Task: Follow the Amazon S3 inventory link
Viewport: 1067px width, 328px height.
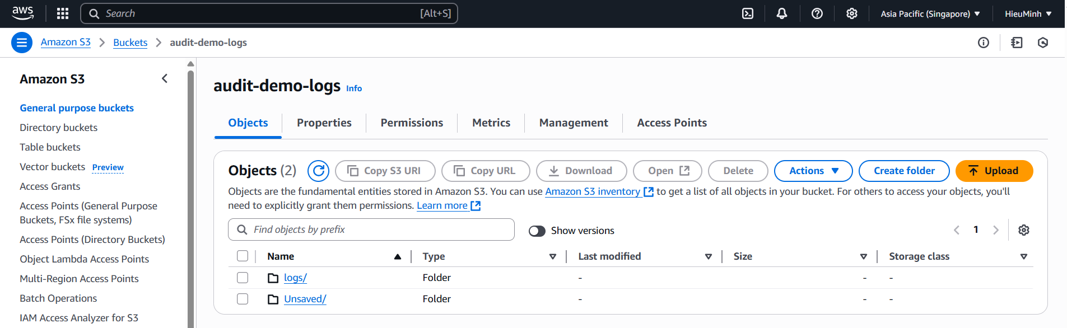Action: [x=593, y=191]
